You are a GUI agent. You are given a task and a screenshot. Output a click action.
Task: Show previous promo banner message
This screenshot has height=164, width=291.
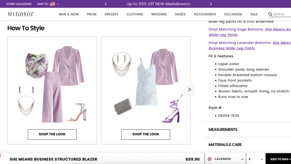pyautogui.click(x=106, y=4)
